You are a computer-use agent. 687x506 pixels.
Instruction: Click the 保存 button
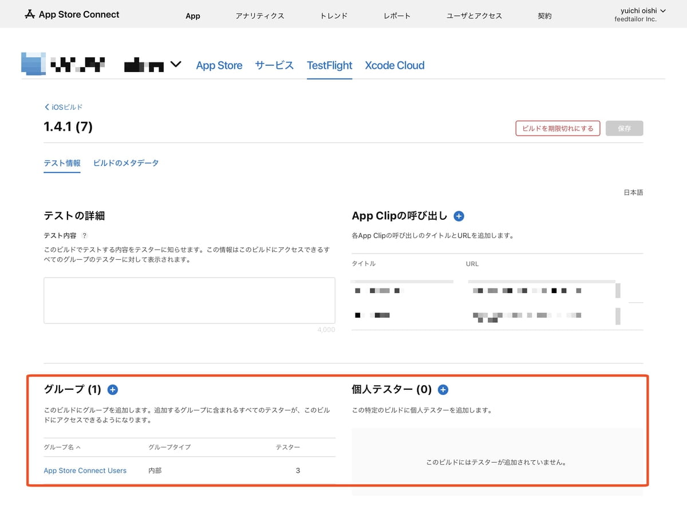click(x=624, y=128)
